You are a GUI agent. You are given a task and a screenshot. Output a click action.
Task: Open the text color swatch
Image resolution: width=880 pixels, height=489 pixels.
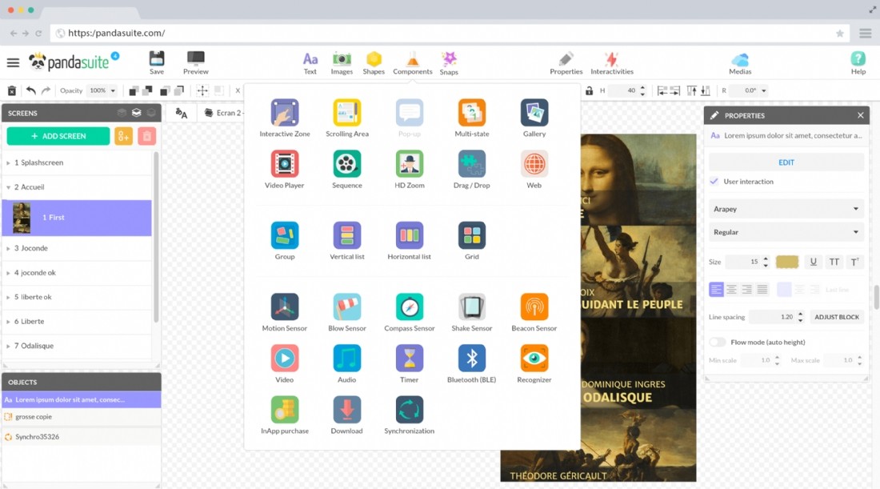point(787,262)
